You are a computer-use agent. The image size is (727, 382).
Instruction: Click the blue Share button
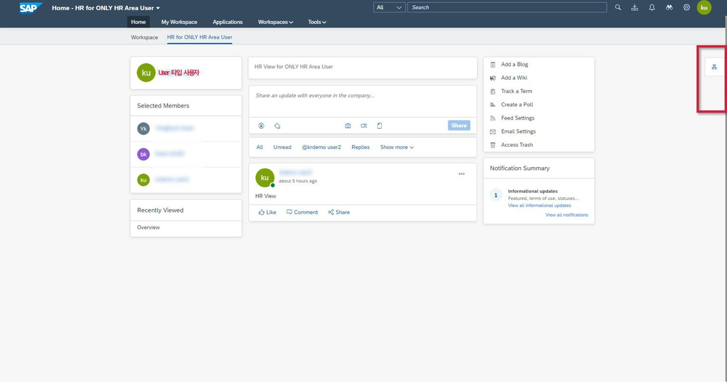click(x=459, y=125)
